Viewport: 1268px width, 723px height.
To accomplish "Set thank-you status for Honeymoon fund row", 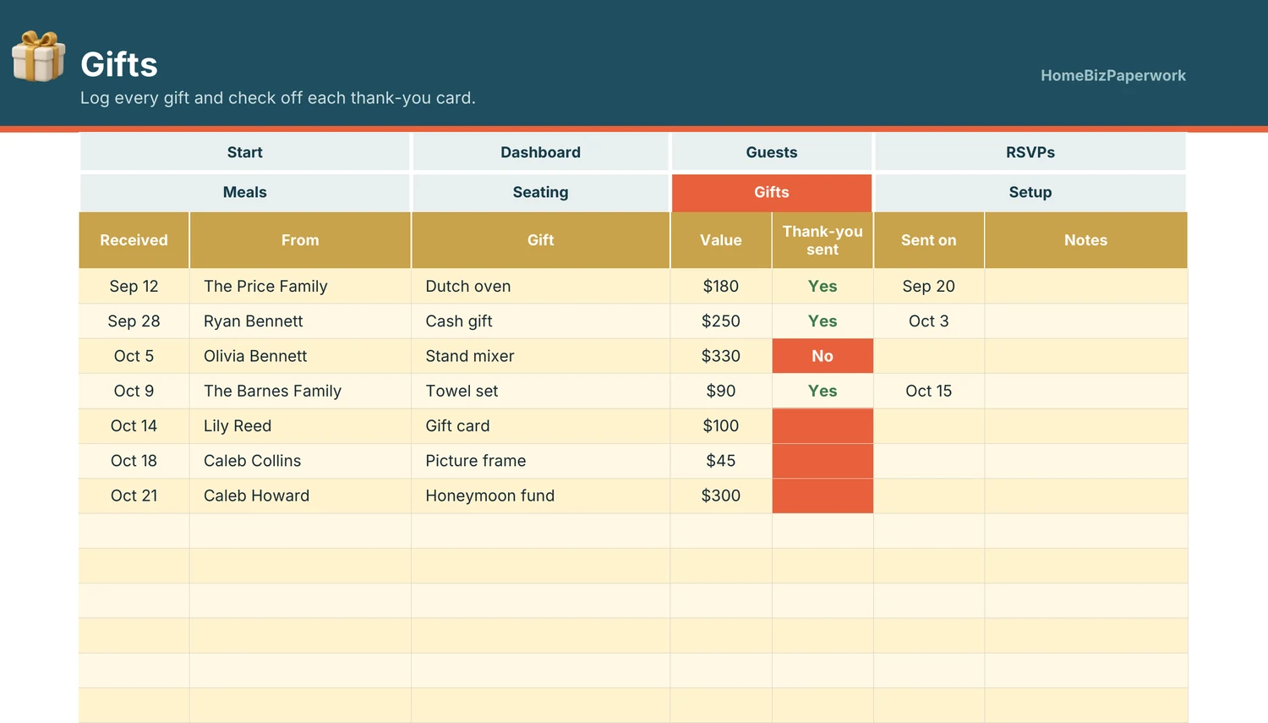I will pos(823,496).
